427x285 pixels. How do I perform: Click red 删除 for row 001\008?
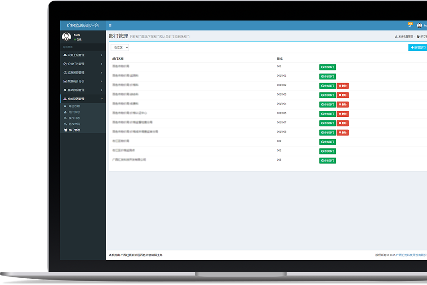(x=342, y=132)
